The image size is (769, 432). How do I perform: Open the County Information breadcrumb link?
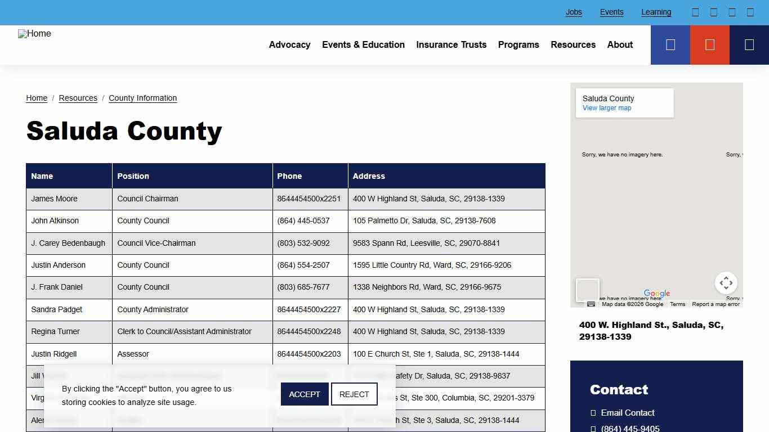coord(142,98)
